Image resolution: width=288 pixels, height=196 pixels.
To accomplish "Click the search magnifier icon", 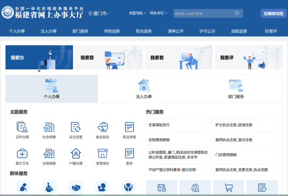I will click(237, 13).
